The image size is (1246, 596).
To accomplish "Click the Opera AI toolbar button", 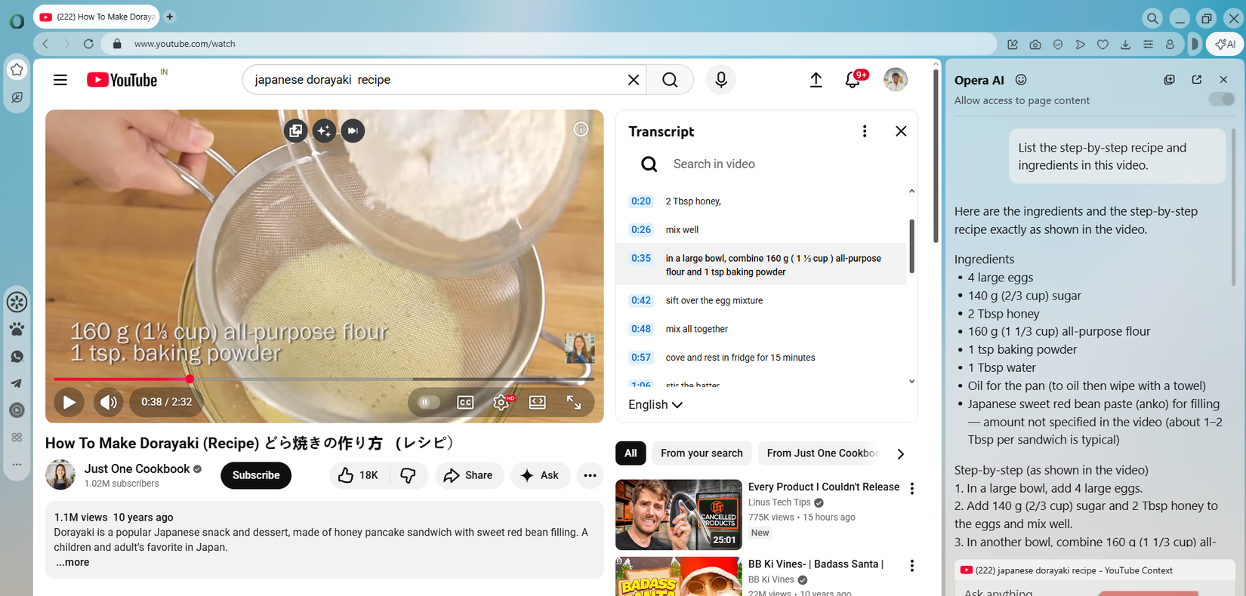I will [1225, 44].
